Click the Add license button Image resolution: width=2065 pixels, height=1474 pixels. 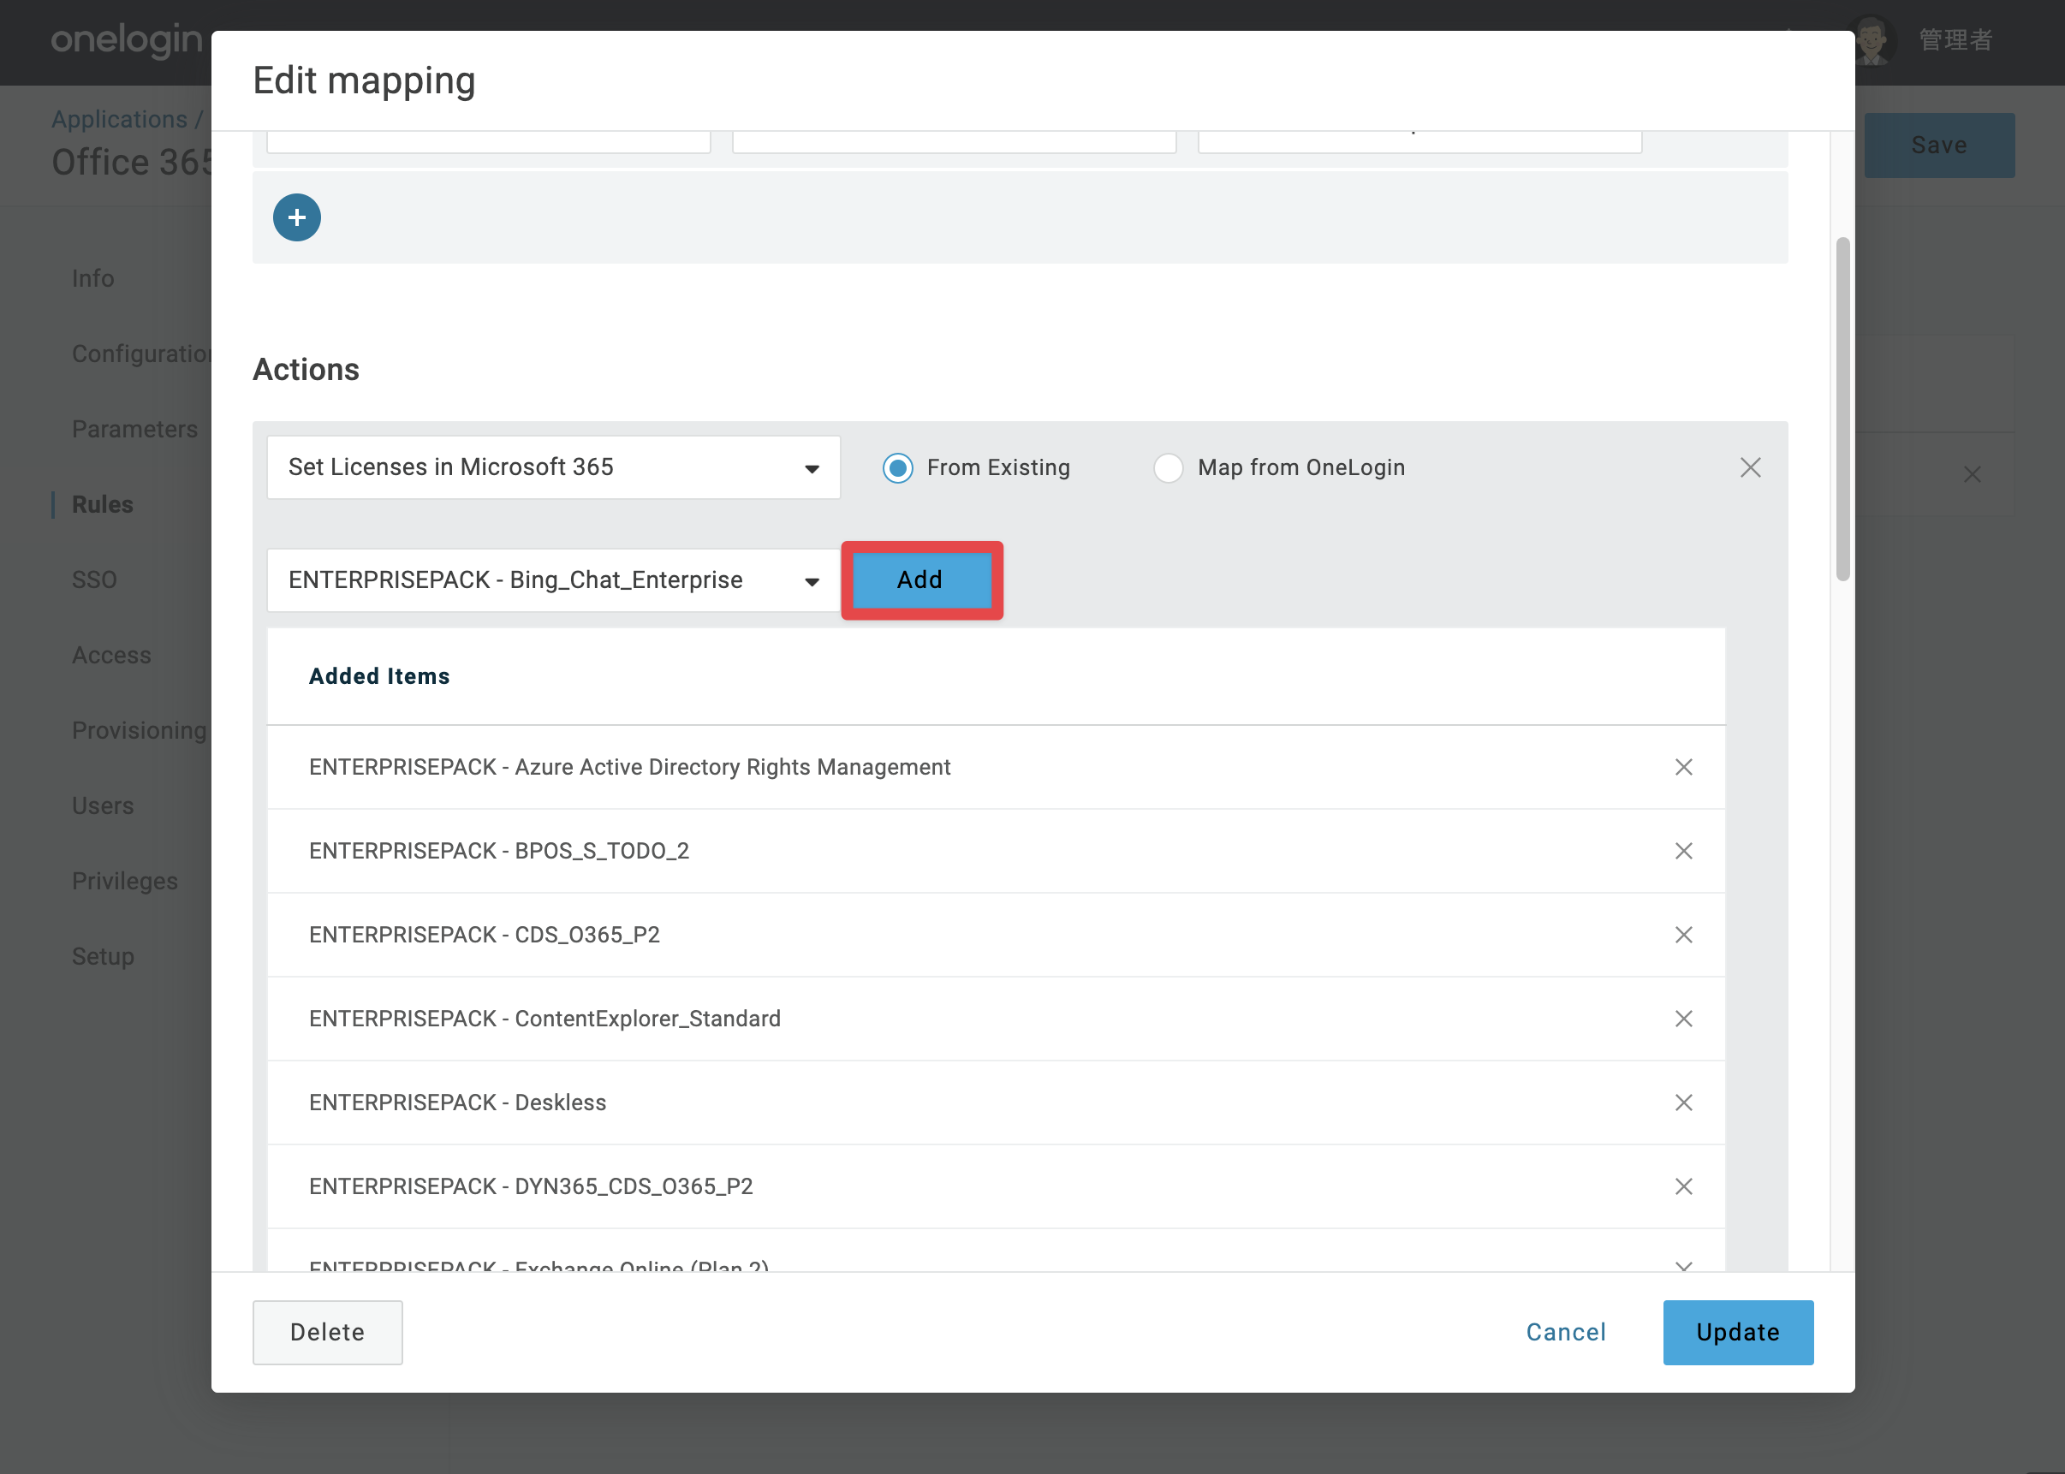click(920, 580)
